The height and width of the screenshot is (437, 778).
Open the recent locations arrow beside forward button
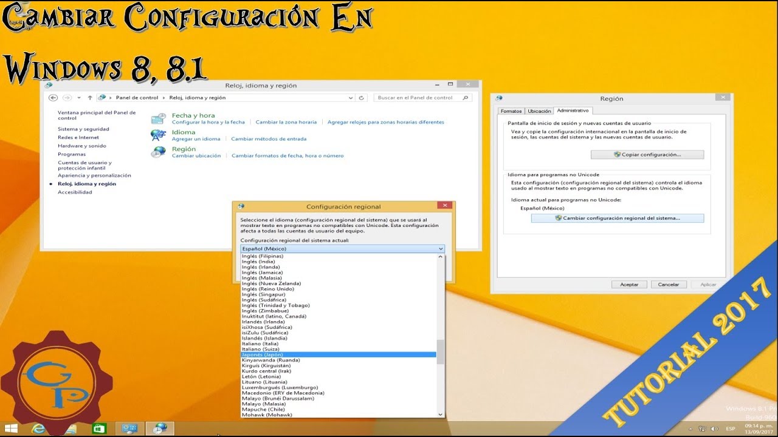point(78,98)
